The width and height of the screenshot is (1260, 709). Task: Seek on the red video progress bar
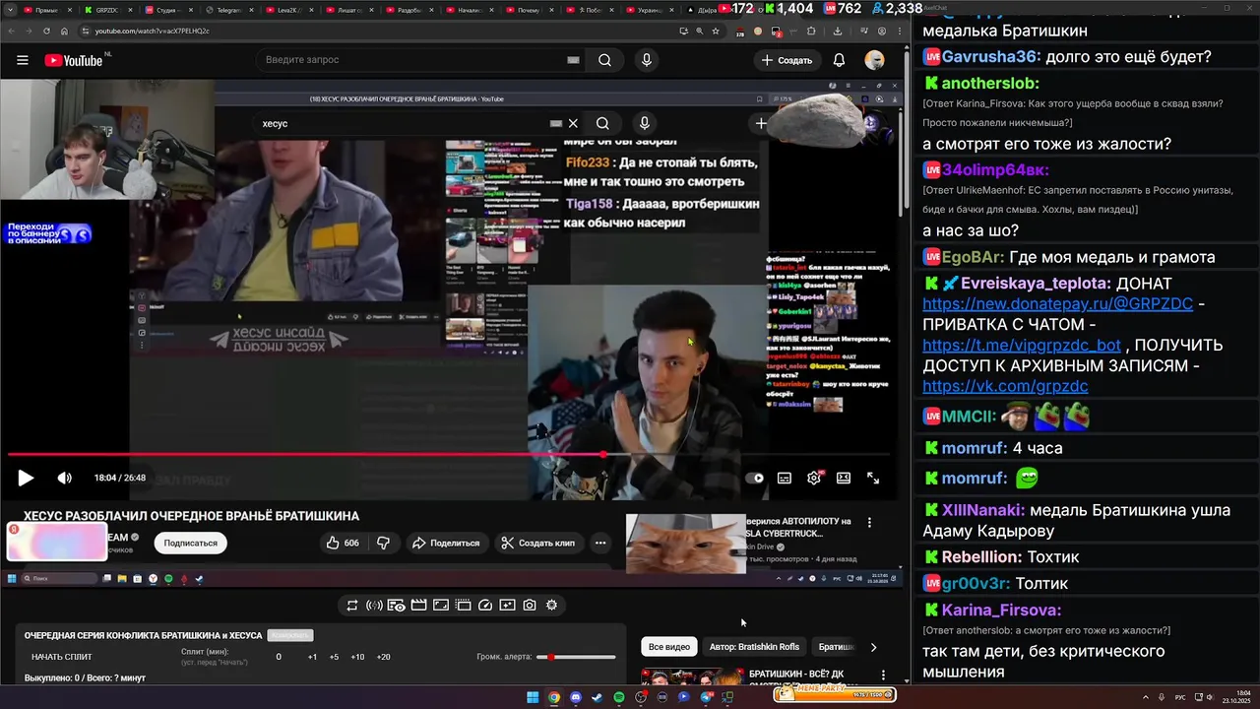coord(449,454)
